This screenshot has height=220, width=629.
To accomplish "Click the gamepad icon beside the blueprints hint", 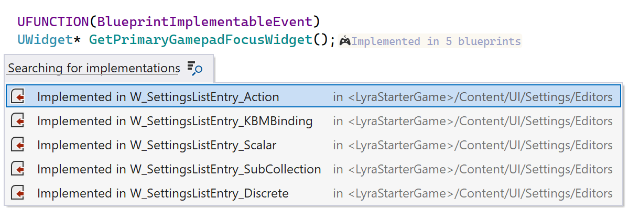I will coord(345,41).
